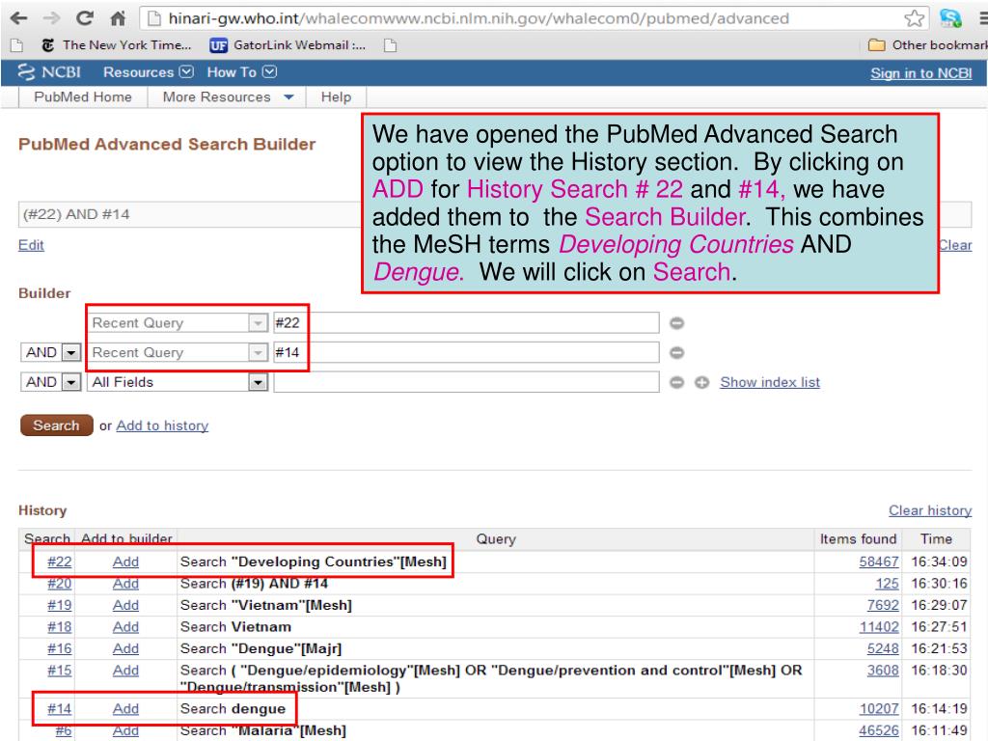Image resolution: width=988 pixels, height=741 pixels.
Task: Remove the All Fields builder row
Action: click(x=676, y=382)
